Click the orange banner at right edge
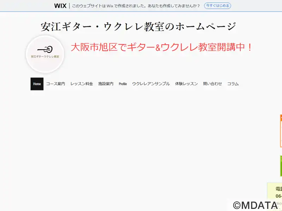Image resolution: width=282 pixels, height=211 pixels. coord(281,130)
